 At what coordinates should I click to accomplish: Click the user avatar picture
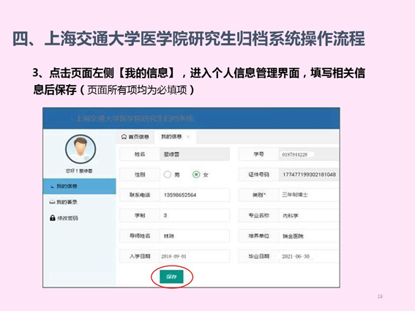(x=81, y=149)
